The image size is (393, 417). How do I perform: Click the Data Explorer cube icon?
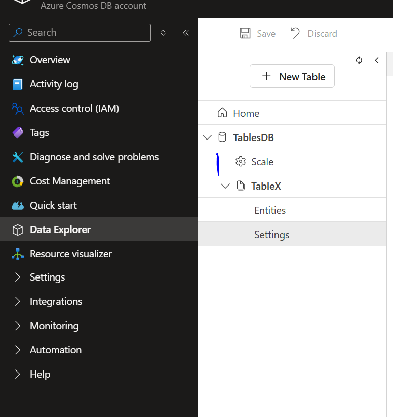point(18,230)
